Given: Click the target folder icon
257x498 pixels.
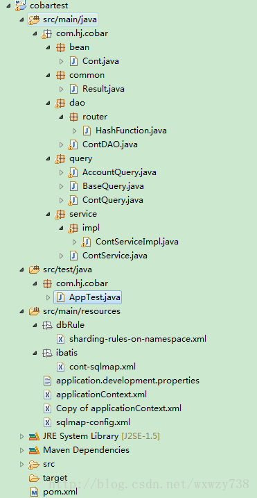Looking at the screenshot, I should 34,478.
